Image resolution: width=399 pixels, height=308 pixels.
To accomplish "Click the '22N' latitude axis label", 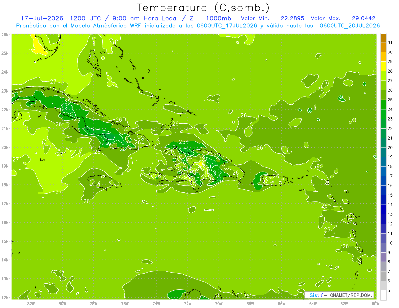I will tap(5, 110).
